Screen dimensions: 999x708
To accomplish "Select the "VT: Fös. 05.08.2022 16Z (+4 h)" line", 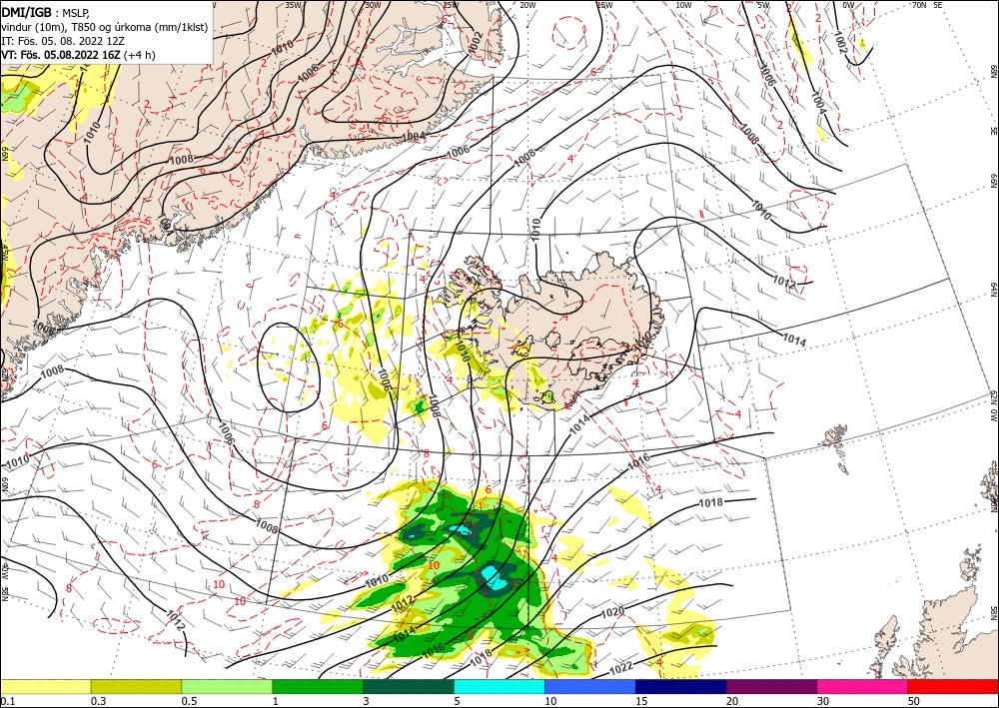I will pos(78,55).
